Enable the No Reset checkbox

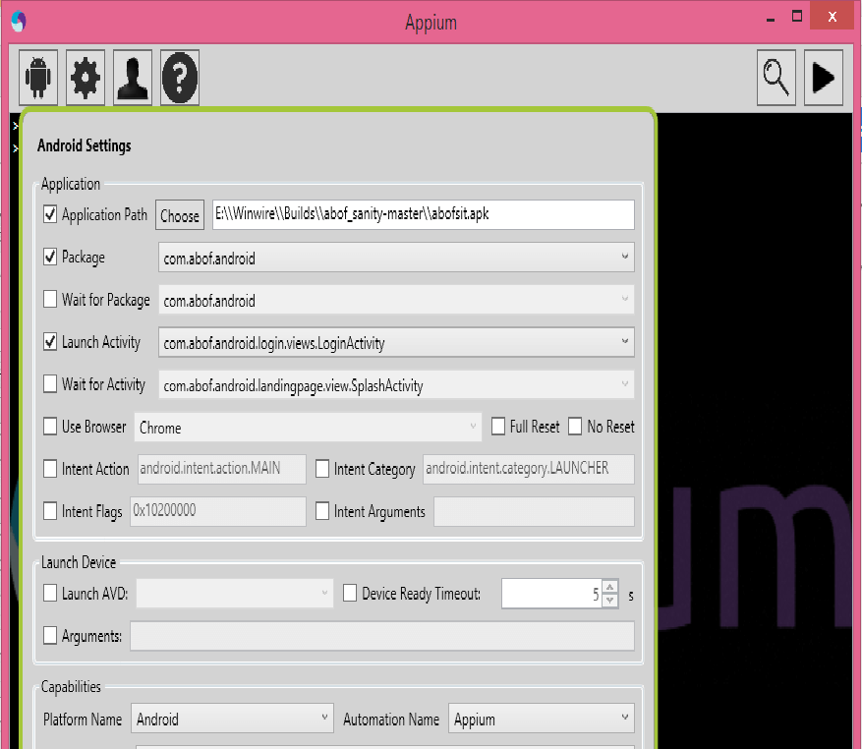coord(575,427)
